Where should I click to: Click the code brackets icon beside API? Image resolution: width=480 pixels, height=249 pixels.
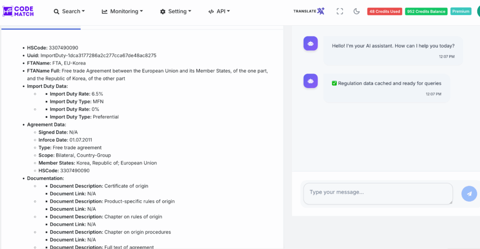point(211,12)
